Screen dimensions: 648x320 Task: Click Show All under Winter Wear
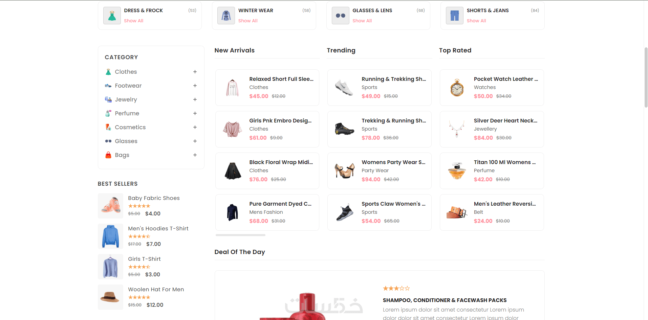click(x=248, y=21)
